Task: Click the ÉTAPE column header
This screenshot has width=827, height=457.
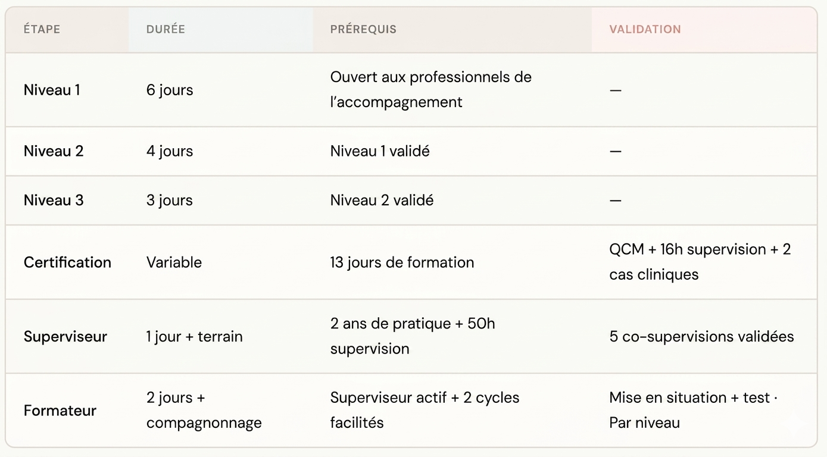Action: tap(42, 29)
